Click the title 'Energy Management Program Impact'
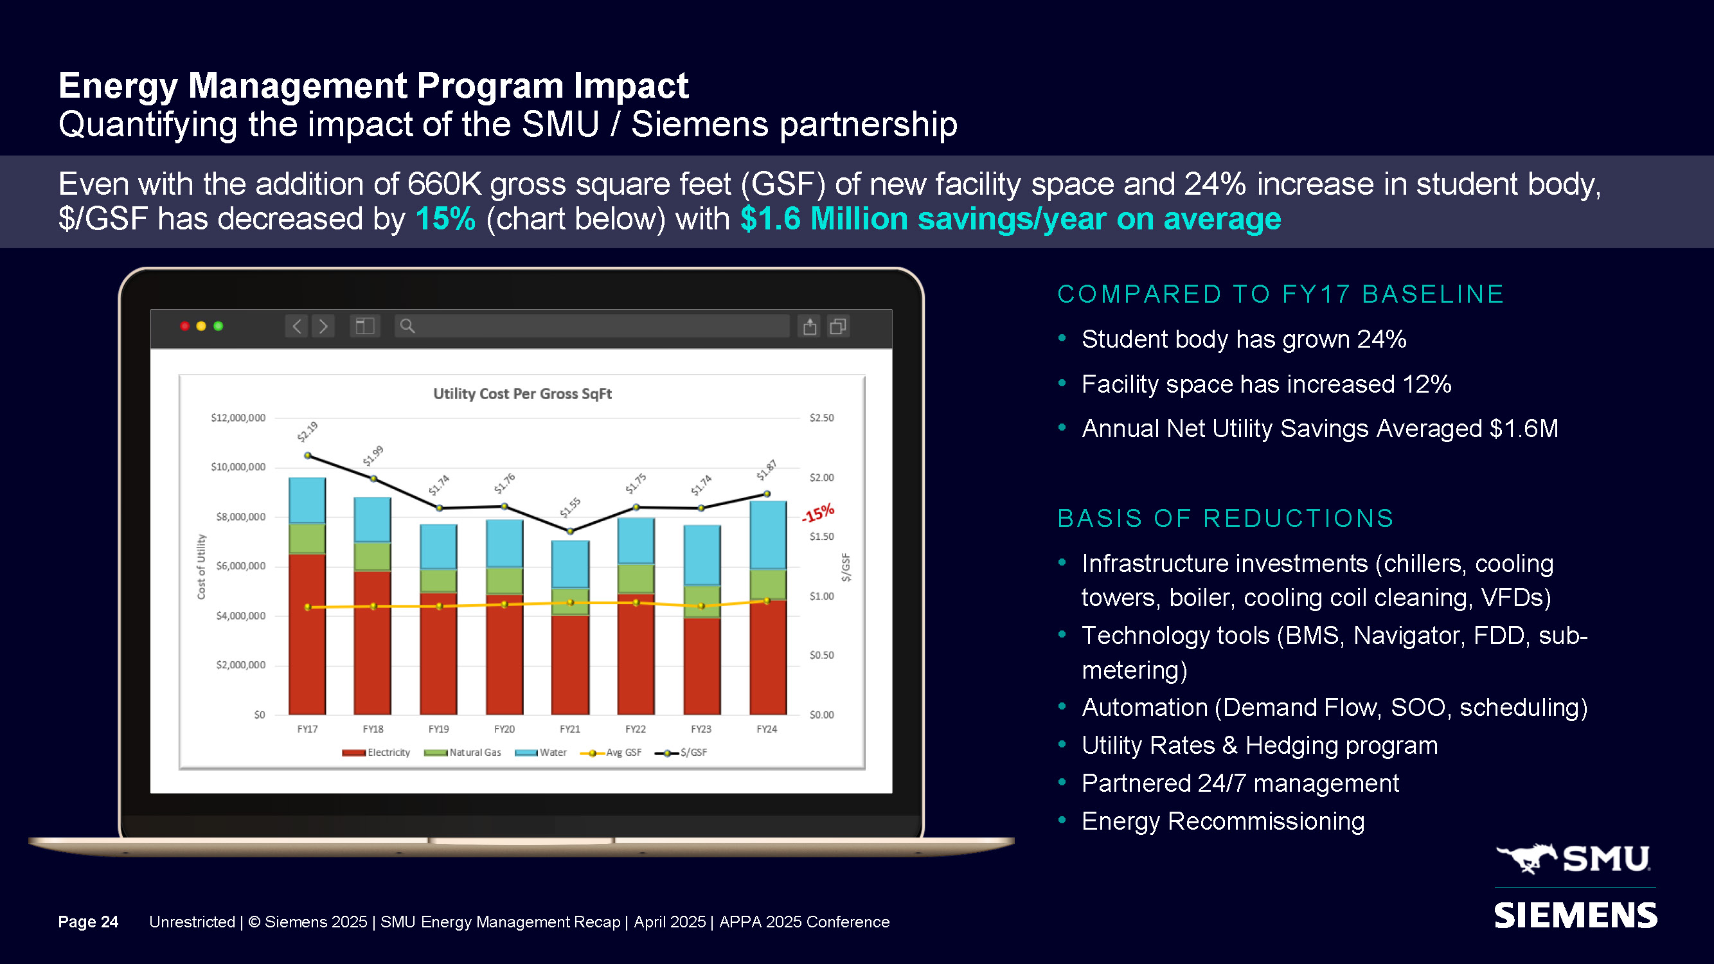The height and width of the screenshot is (964, 1714). coord(373,86)
